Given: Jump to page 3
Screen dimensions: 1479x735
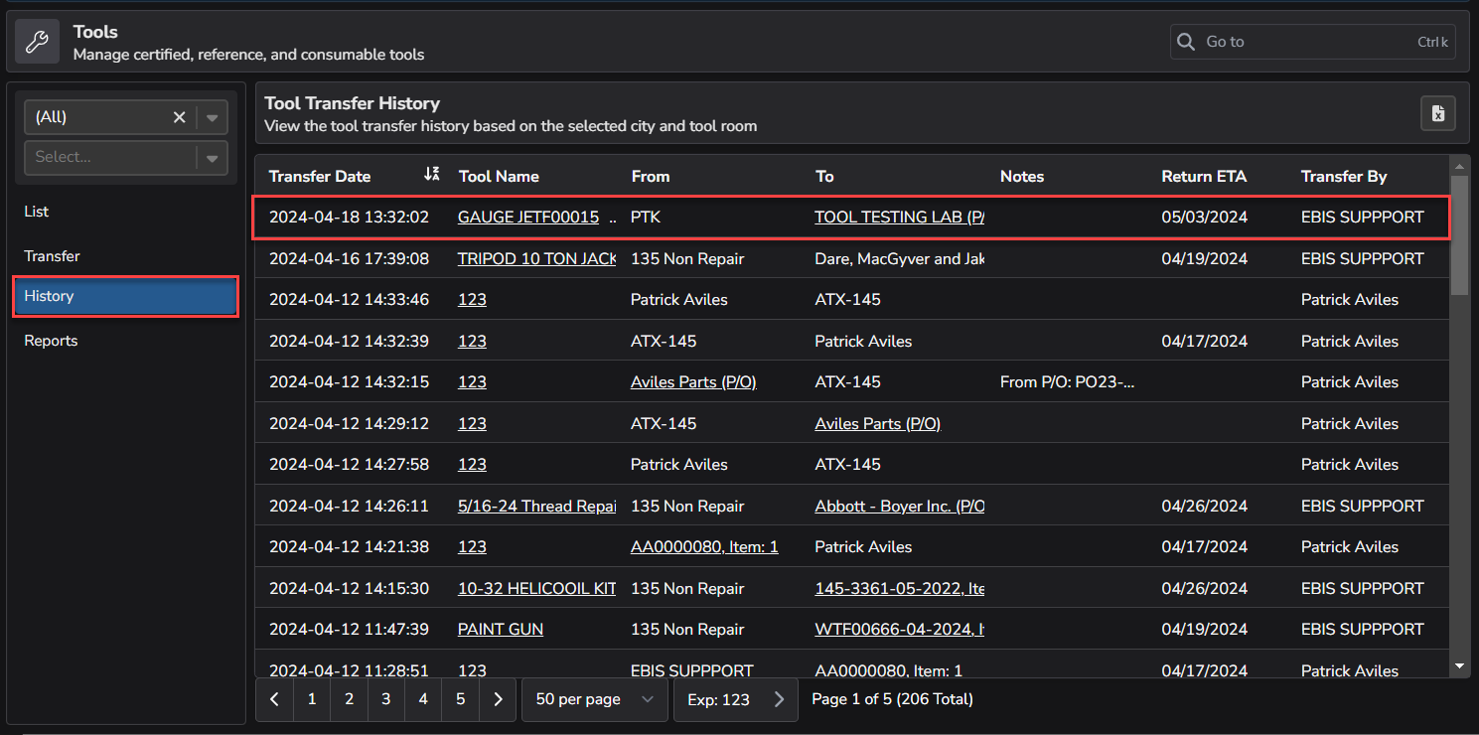Looking at the screenshot, I should tap(385, 699).
